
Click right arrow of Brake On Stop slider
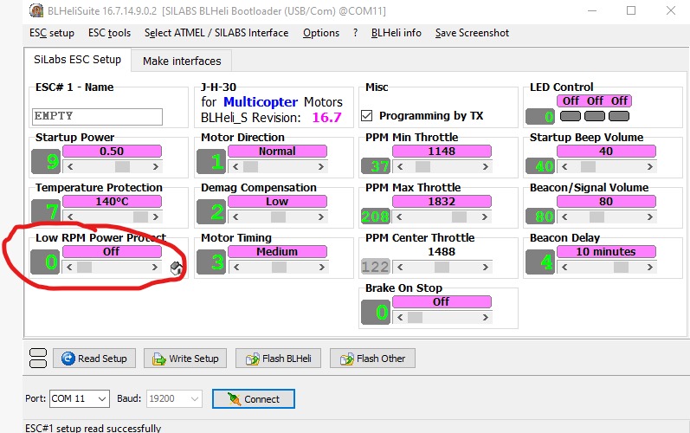coord(486,317)
